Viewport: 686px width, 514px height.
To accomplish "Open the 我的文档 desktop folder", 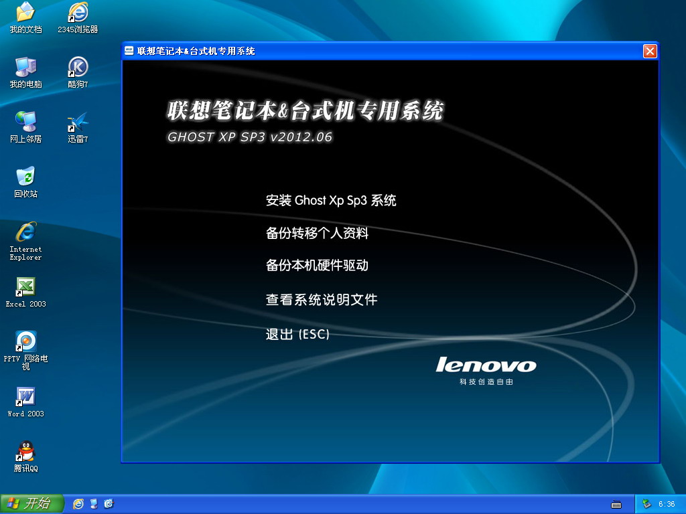I will pyautogui.click(x=25, y=13).
